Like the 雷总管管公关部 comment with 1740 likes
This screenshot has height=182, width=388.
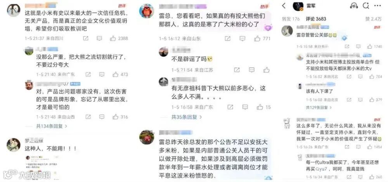pyautogui.click(x=370, y=46)
